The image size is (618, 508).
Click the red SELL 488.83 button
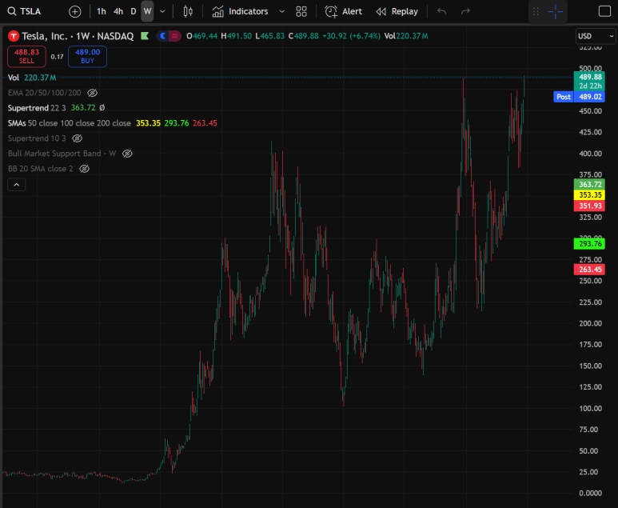tap(26, 56)
